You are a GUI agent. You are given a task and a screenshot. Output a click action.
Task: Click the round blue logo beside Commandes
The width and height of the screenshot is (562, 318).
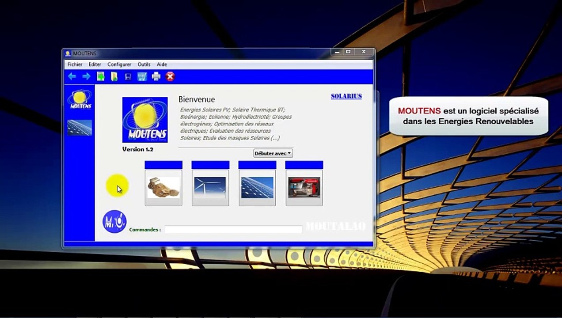114,221
